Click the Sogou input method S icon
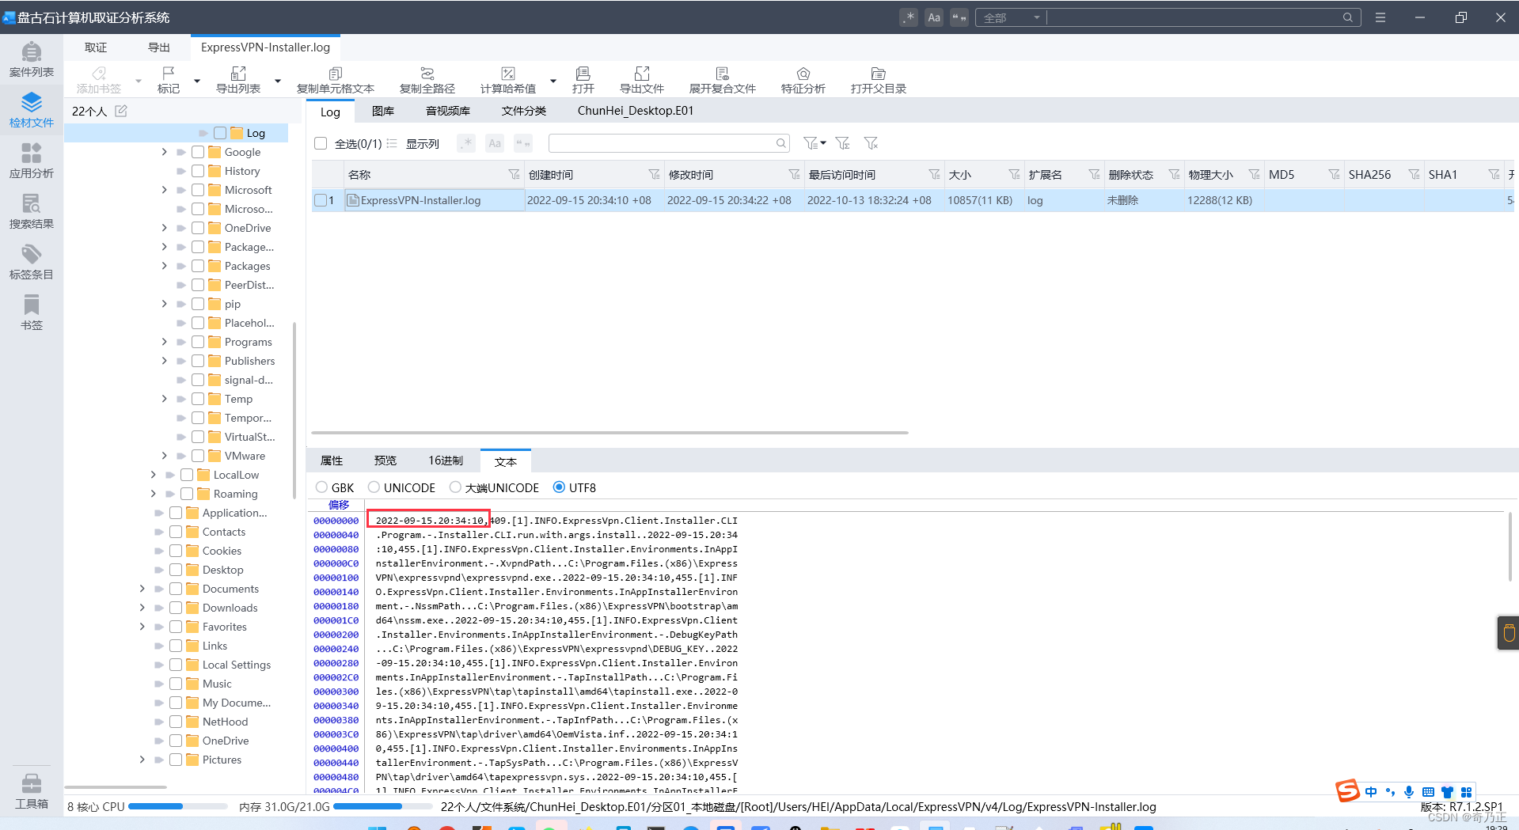 [1347, 790]
